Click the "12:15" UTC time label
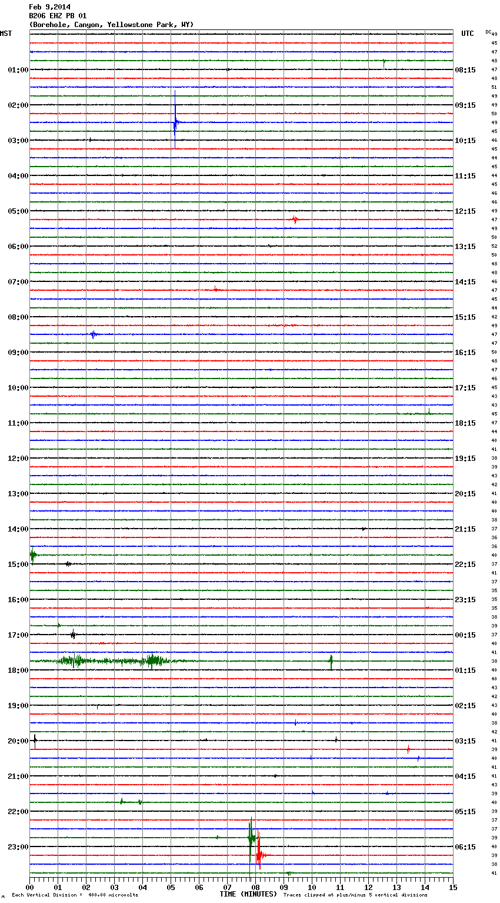Screen dimensions: 500x903 [x=465, y=211]
